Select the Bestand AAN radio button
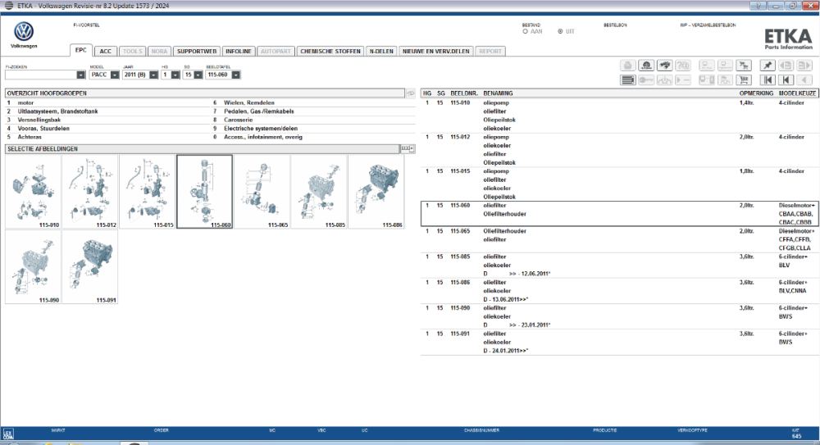This screenshot has width=820, height=445. pos(525,32)
